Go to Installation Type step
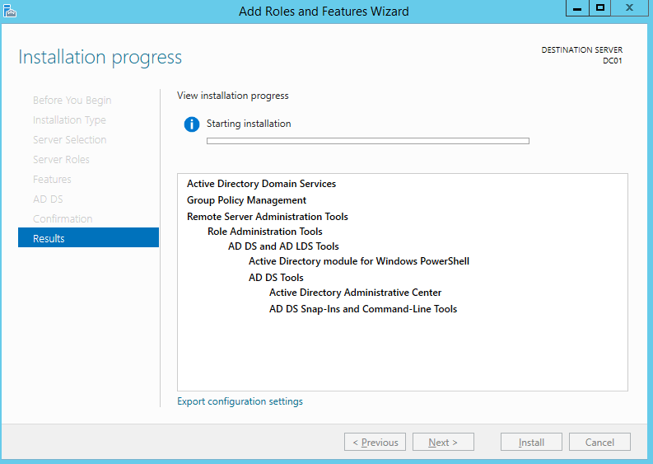Screen dimensions: 653x464 [69, 120]
